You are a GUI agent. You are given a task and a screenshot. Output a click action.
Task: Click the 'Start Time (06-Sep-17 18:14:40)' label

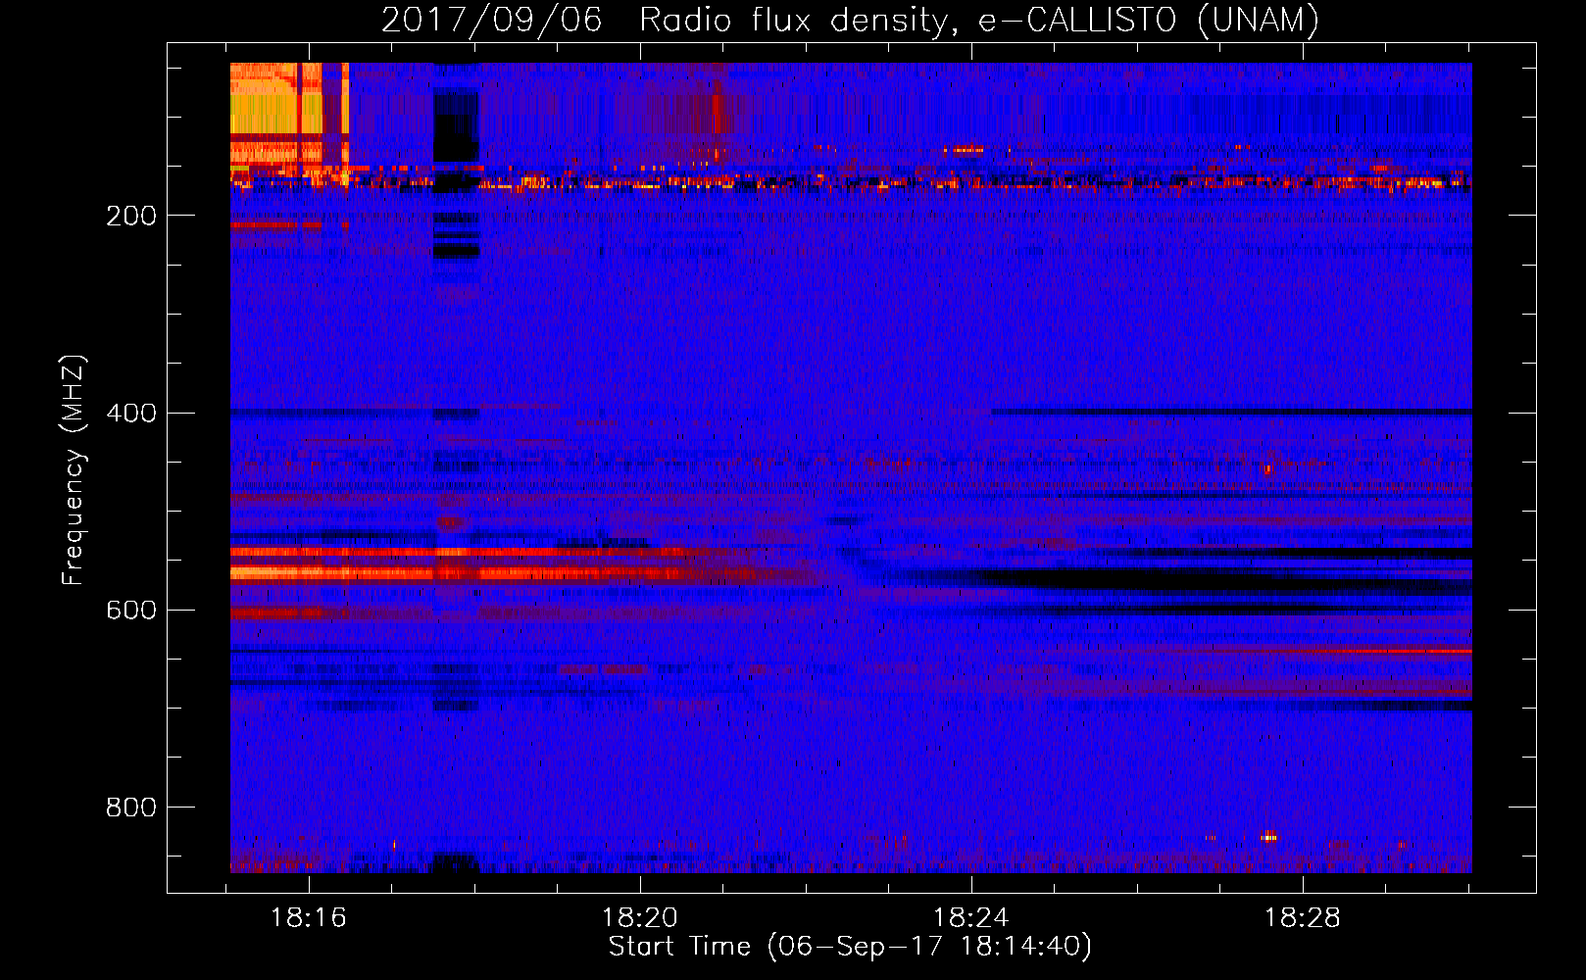click(x=850, y=947)
